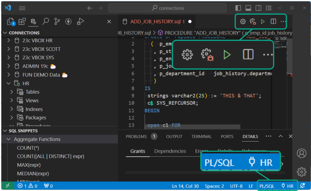The image size is (311, 191).
Task: Open the TERMINAL panel tab
Action: click(x=201, y=136)
